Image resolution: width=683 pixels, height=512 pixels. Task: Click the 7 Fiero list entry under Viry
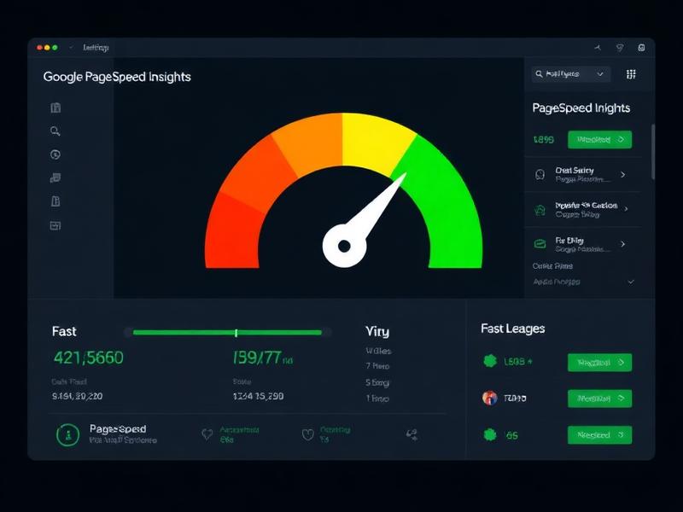[x=377, y=366]
